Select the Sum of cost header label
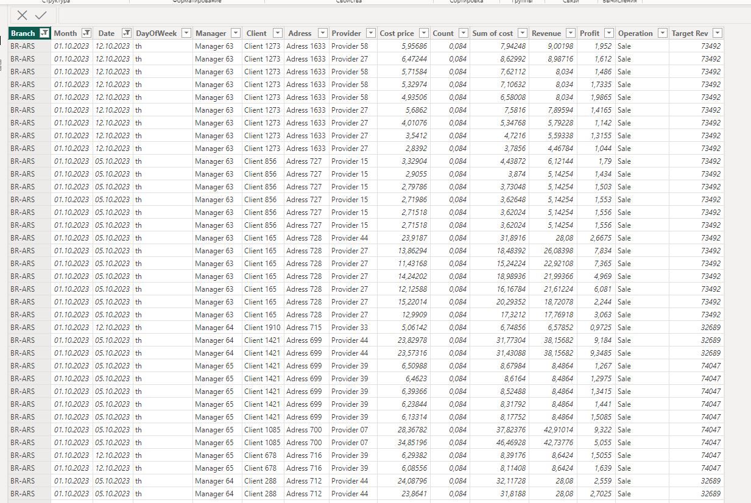 coord(492,33)
